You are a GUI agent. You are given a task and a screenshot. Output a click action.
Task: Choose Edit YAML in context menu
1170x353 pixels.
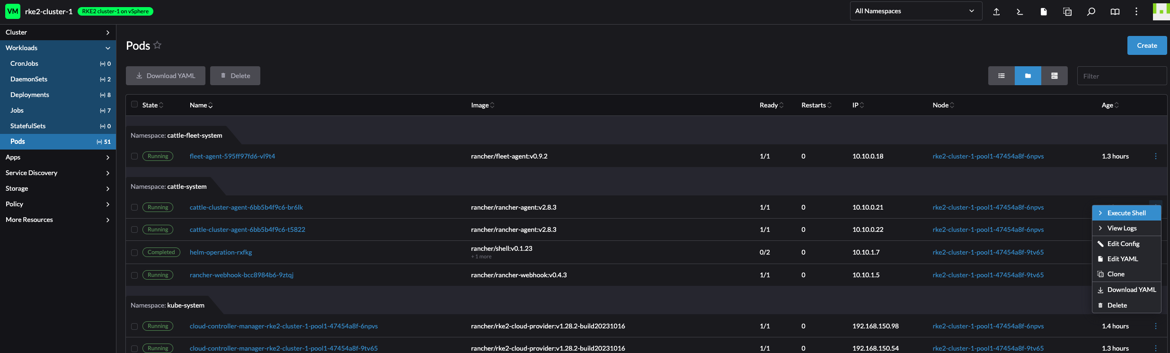tap(1126, 259)
